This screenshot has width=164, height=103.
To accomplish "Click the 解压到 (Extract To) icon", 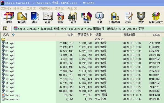I will 22,17.
